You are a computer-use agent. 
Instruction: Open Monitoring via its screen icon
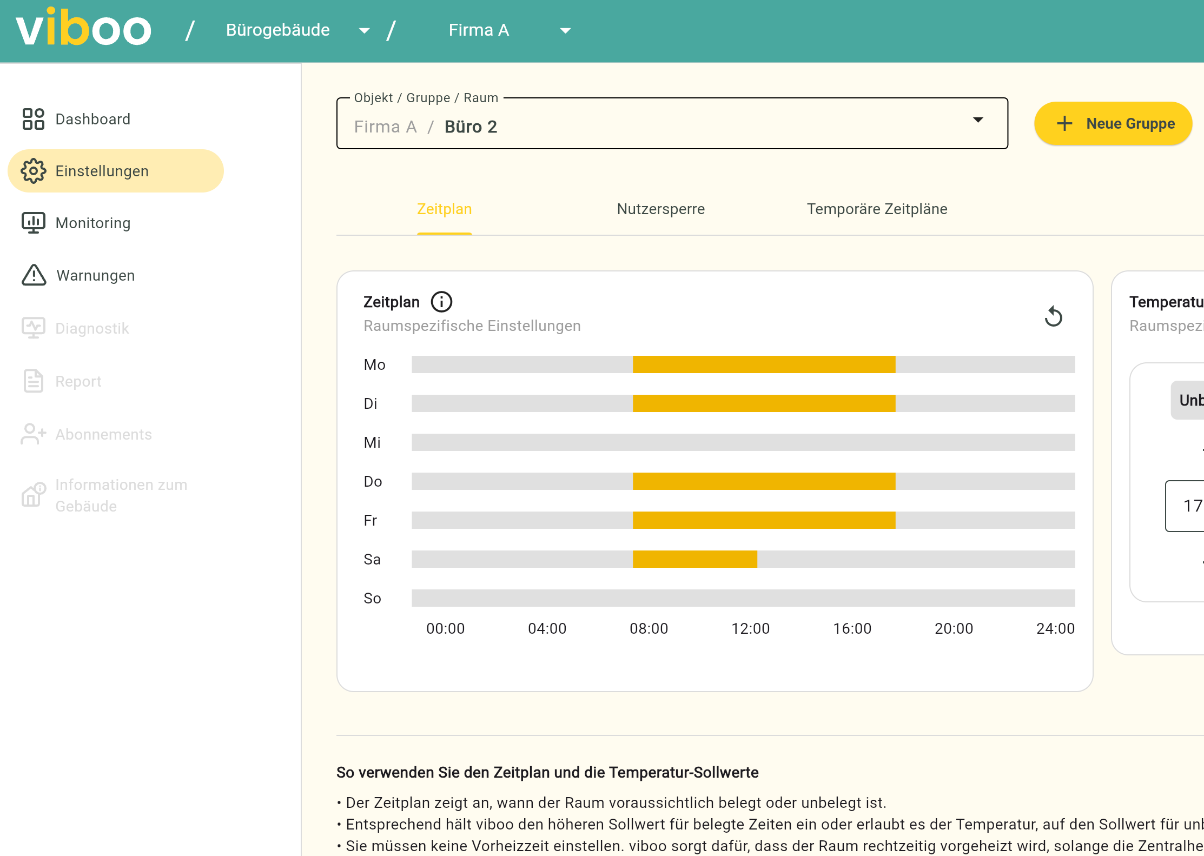[x=33, y=223]
